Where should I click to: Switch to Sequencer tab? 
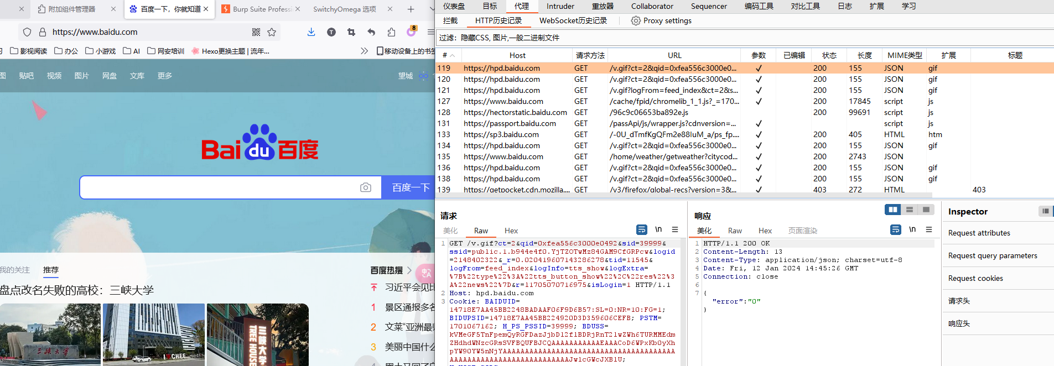tap(709, 6)
